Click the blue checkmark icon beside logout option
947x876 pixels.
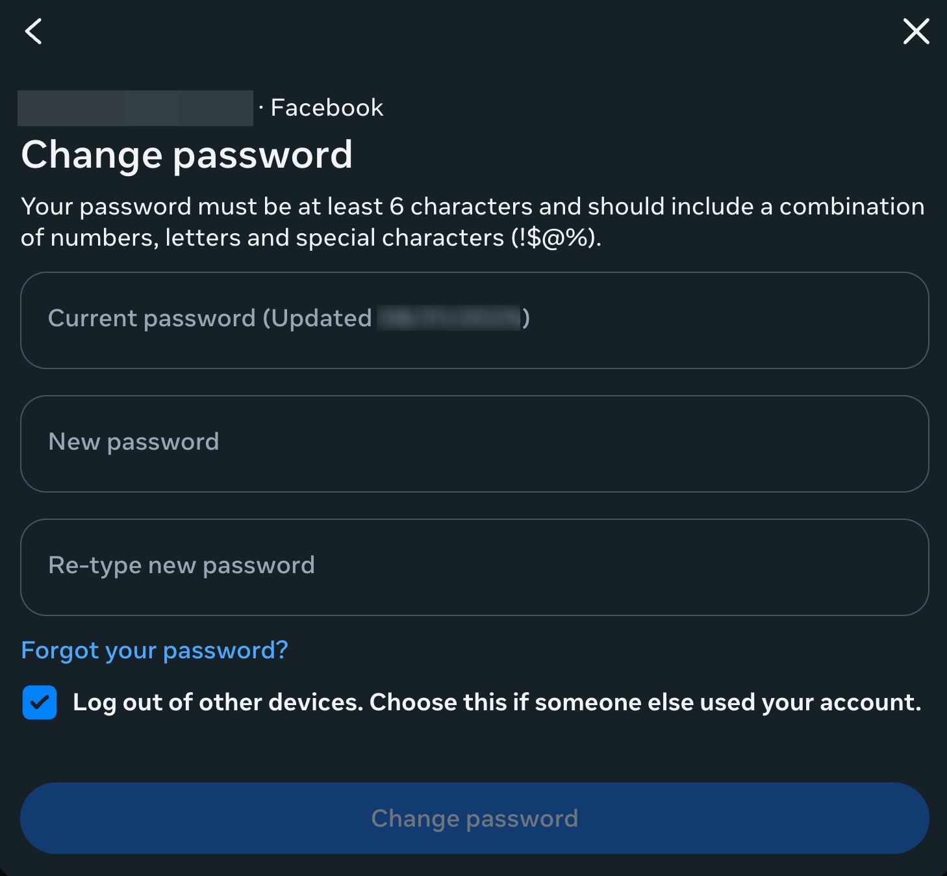(39, 702)
